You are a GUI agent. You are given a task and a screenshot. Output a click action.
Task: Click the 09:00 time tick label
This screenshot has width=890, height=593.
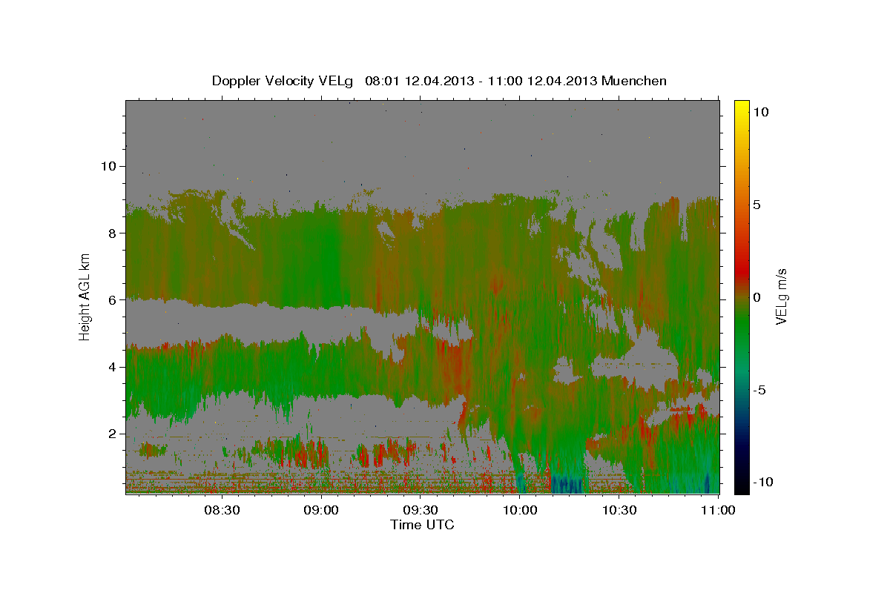coord(322,510)
